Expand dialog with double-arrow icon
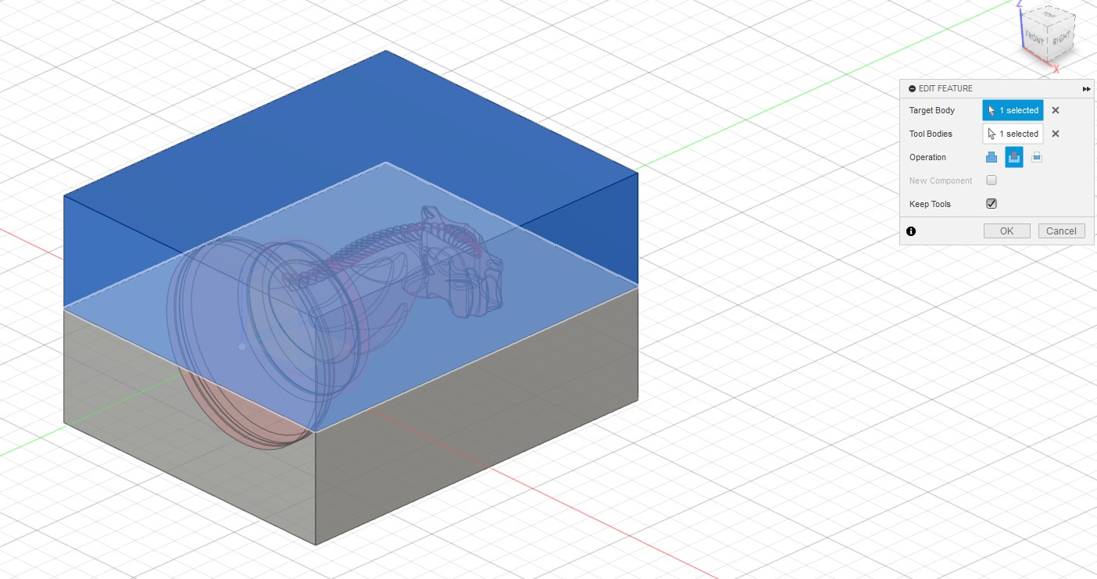Image resolution: width=1097 pixels, height=579 pixels. click(1086, 89)
